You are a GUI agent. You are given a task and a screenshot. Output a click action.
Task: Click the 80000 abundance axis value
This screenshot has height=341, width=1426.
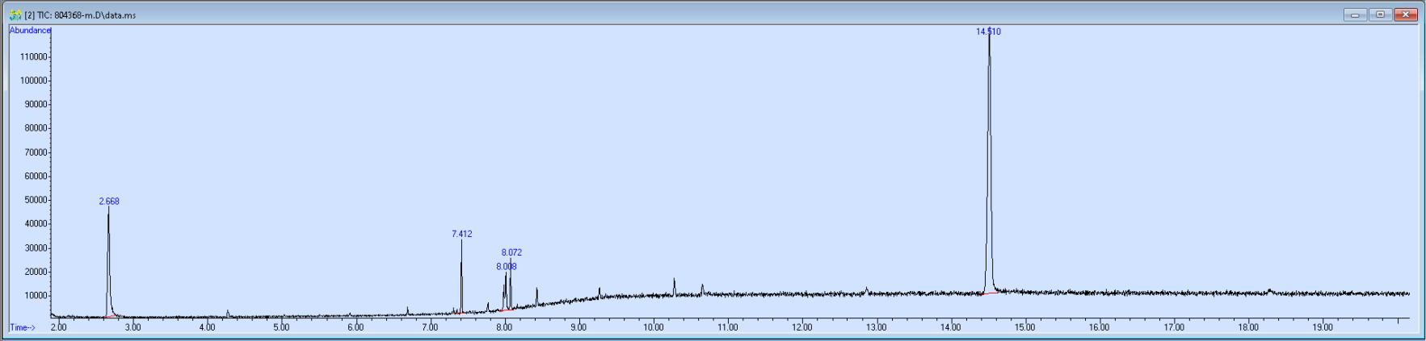point(36,128)
